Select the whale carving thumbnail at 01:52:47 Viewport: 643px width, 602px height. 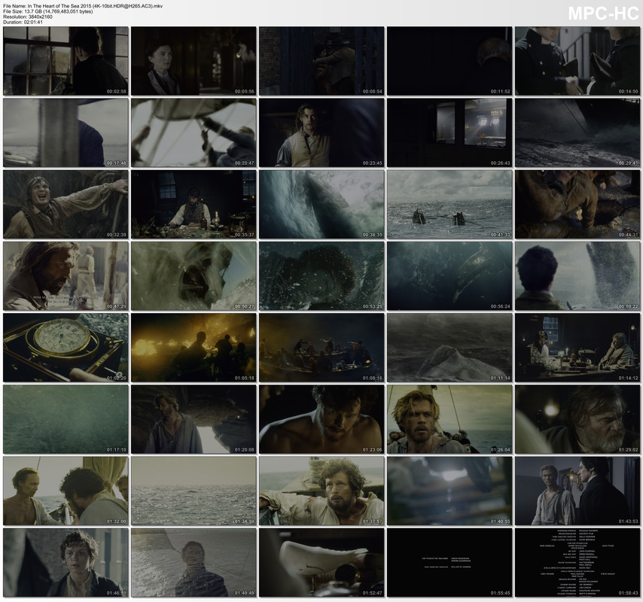[321, 562]
